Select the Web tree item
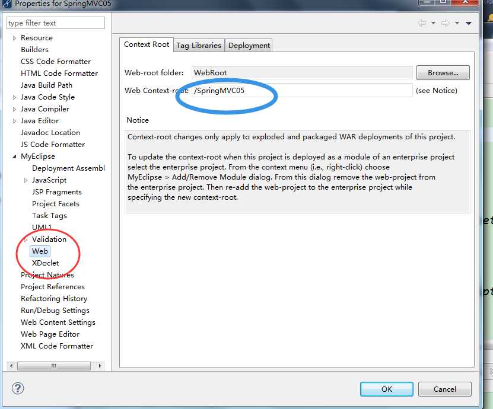 pos(40,251)
